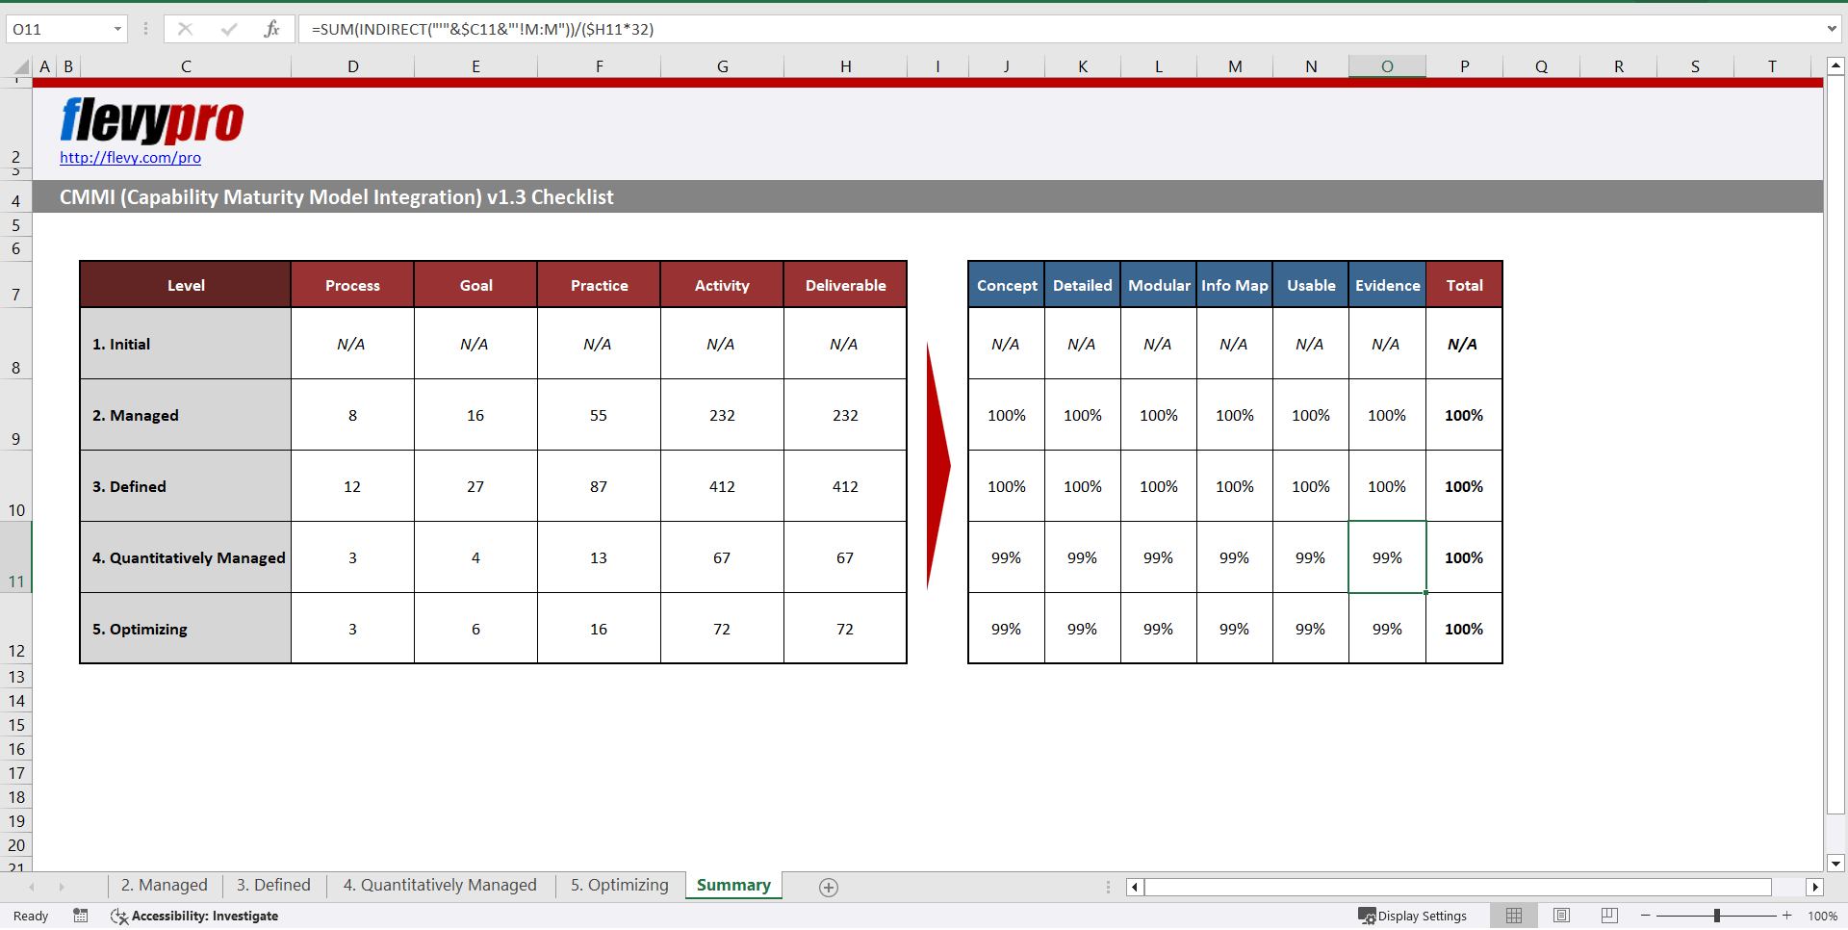Viewport: 1848px width, 930px height.
Task: Switch to Page Layout view icon
Action: coord(1561,916)
